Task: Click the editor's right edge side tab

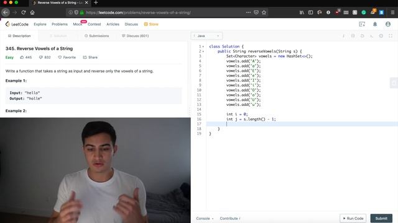Action: click(394, 83)
